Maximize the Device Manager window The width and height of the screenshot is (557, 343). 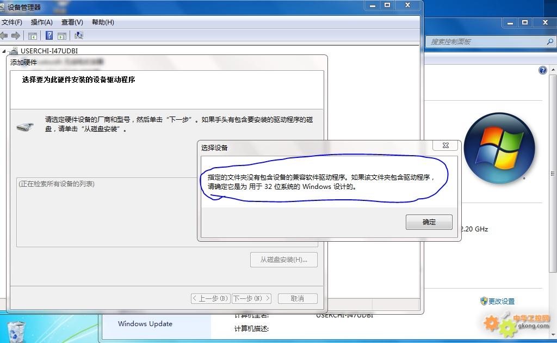click(387, 5)
